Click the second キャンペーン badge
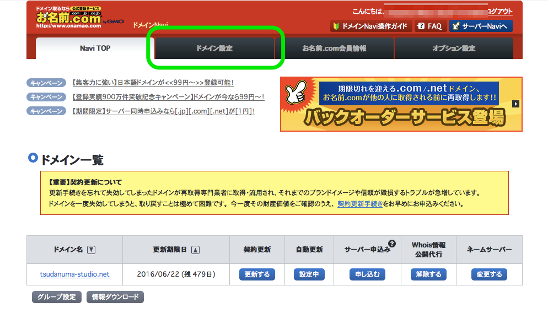 click(46, 97)
